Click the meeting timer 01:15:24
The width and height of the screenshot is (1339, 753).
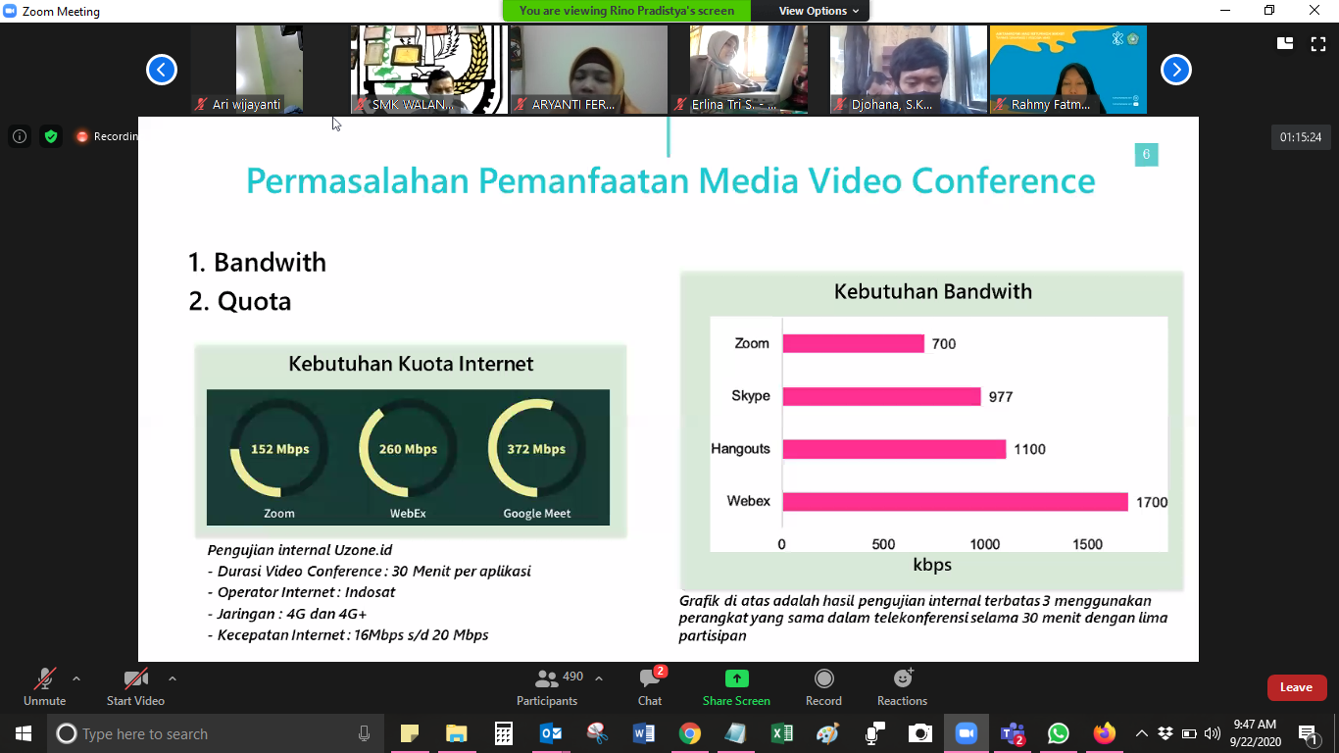pyautogui.click(x=1301, y=137)
